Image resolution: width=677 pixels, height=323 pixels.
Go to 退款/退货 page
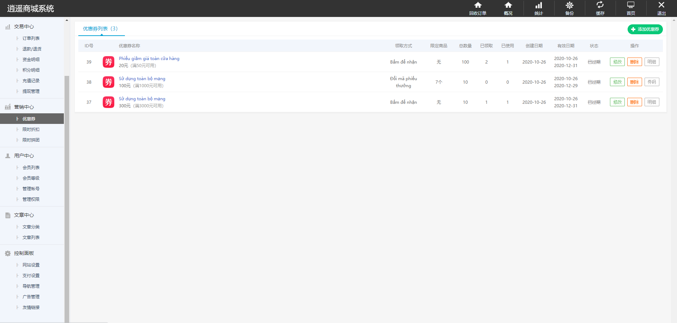(32, 49)
